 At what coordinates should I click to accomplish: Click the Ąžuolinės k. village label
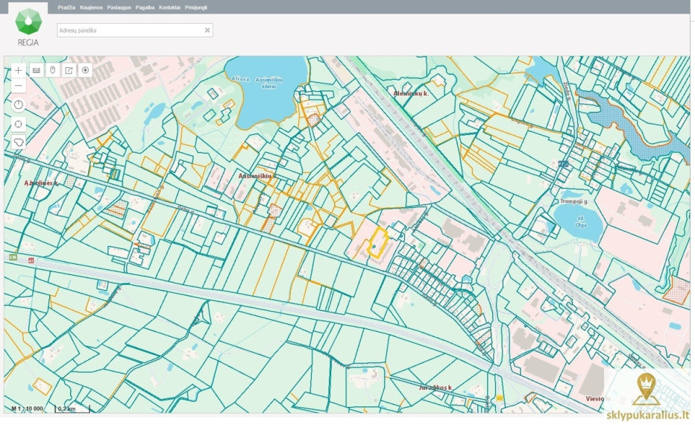click(x=41, y=183)
